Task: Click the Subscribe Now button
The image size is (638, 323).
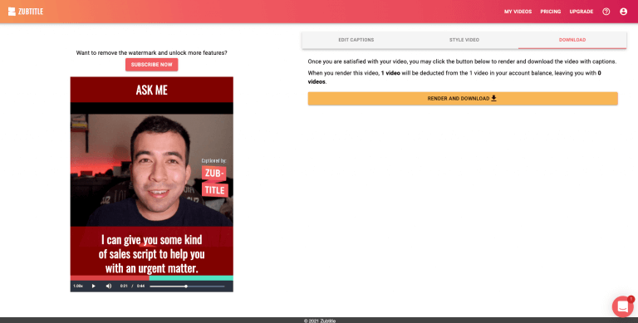Action: (x=151, y=65)
